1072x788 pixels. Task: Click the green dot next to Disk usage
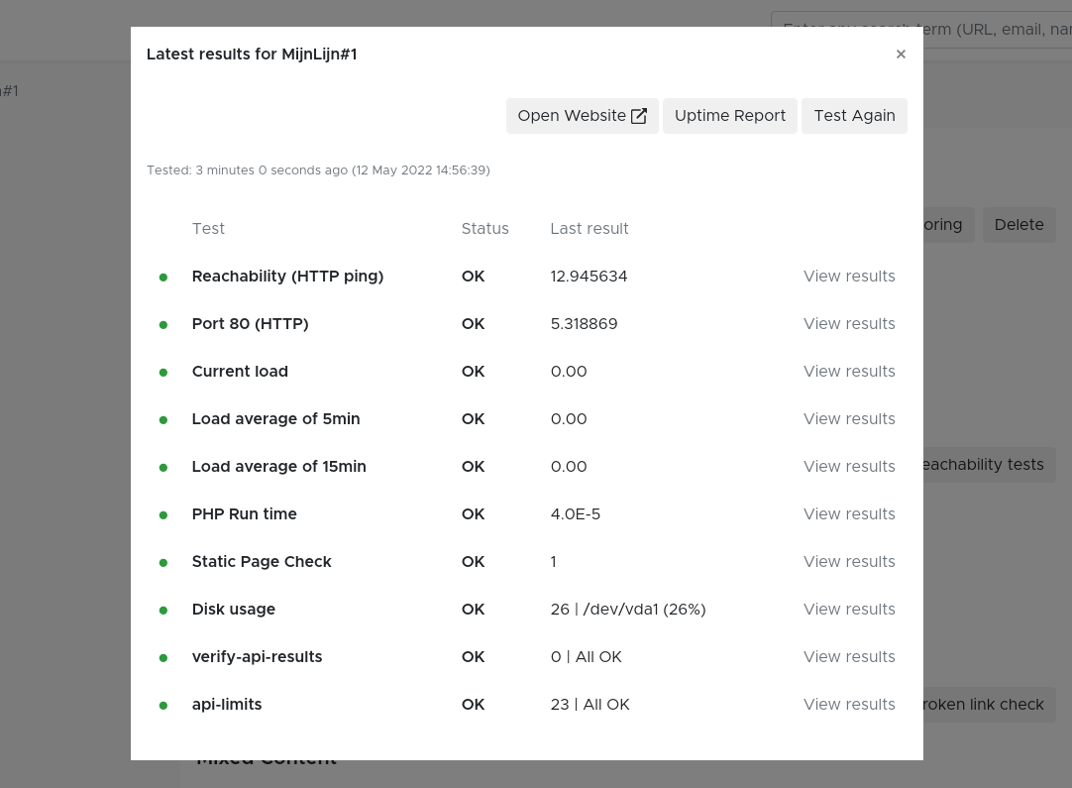pos(162,610)
